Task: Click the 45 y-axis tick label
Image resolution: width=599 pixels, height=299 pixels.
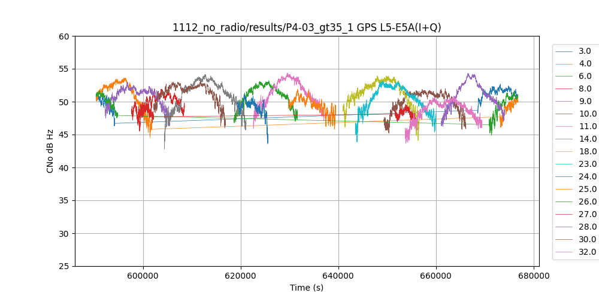Action: [x=64, y=135]
